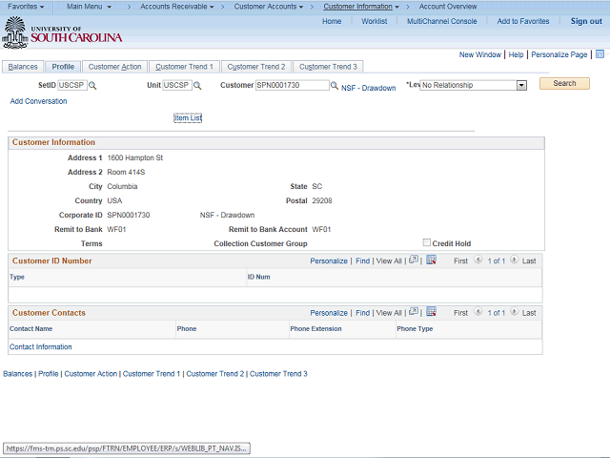This screenshot has height=458, width=610.
Task: Open Customer lookup magnifier icon
Action: tap(335, 85)
